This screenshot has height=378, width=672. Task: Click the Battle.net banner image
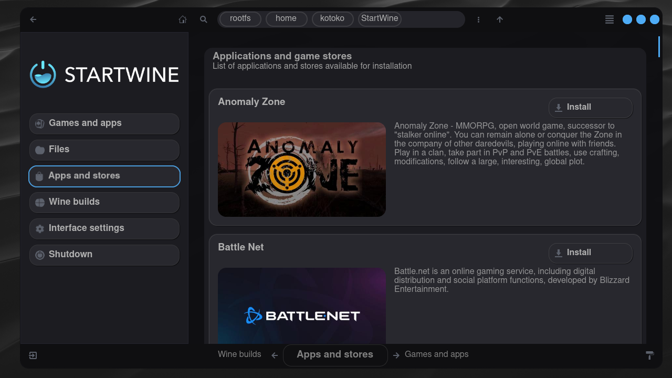[x=302, y=306]
